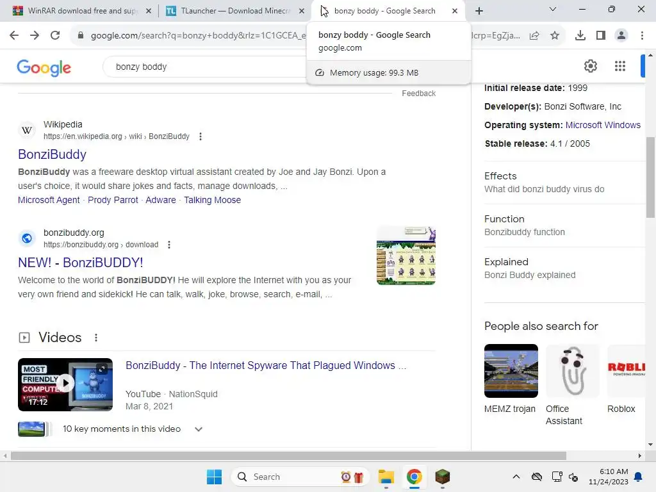Reload the Google search page
This screenshot has height=492, width=656.
coord(55,36)
